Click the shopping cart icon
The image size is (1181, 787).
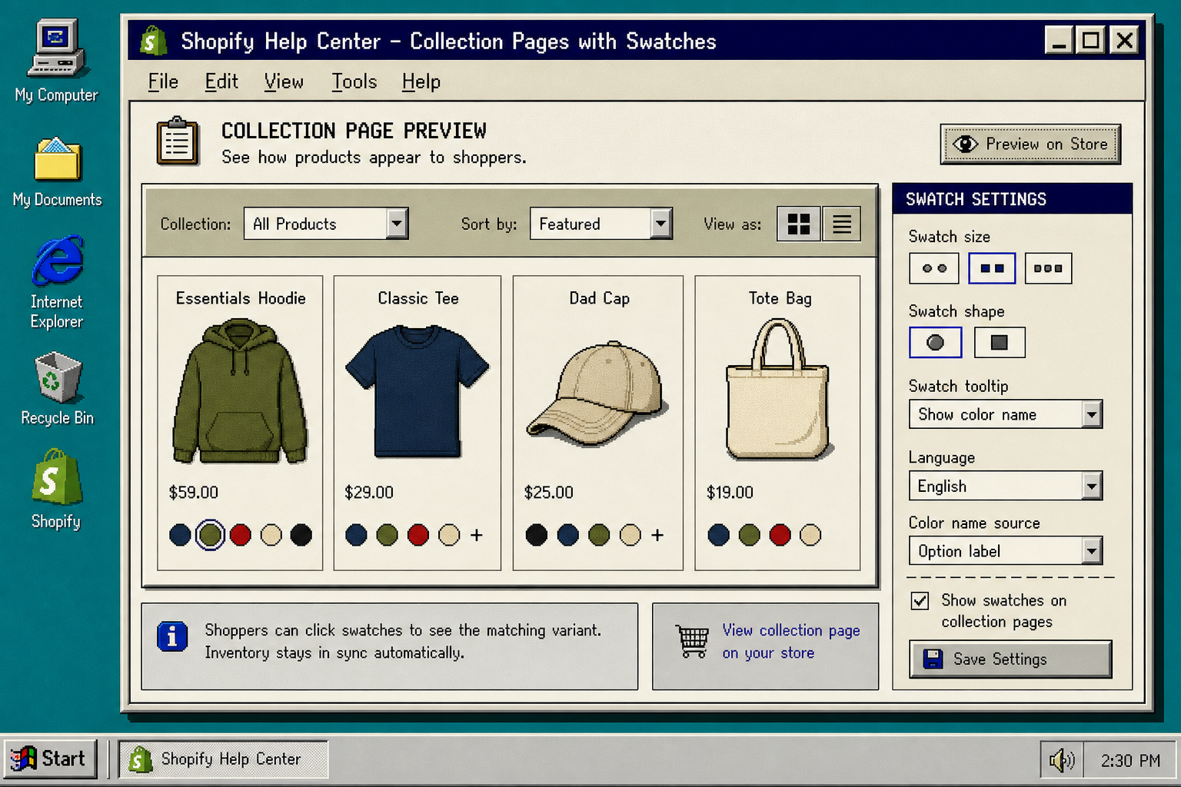pos(693,641)
